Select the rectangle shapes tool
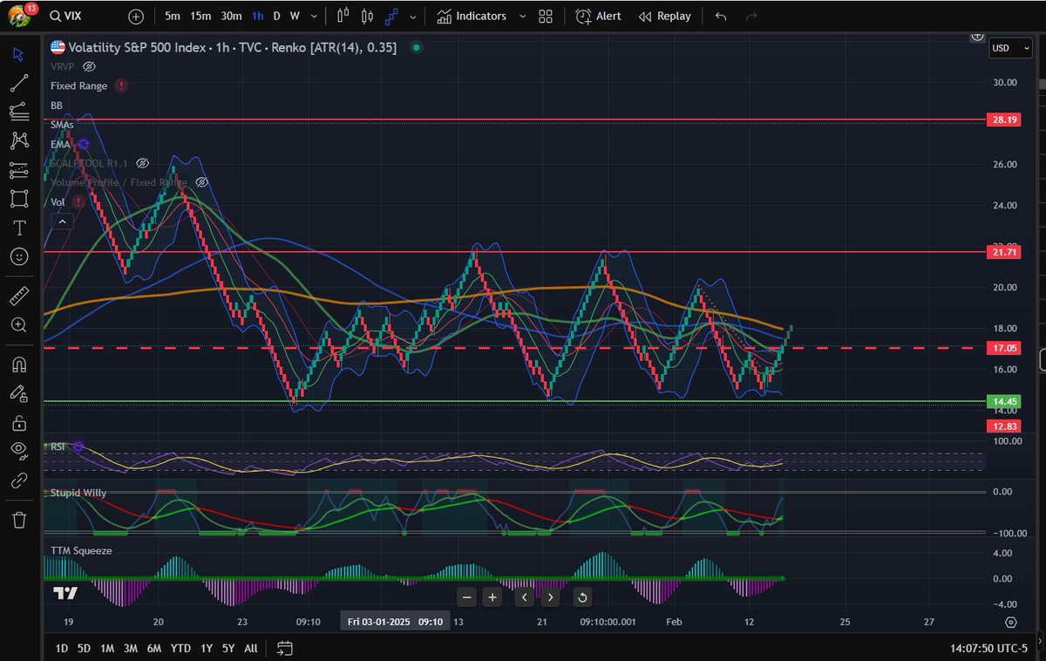Screen dimensions: 1046x661 pyautogui.click(x=19, y=199)
